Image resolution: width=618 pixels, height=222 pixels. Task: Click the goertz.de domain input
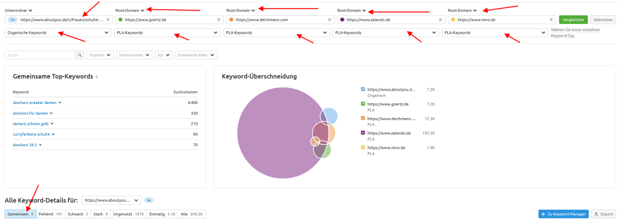pyautogui.click(x=169, y=20)
